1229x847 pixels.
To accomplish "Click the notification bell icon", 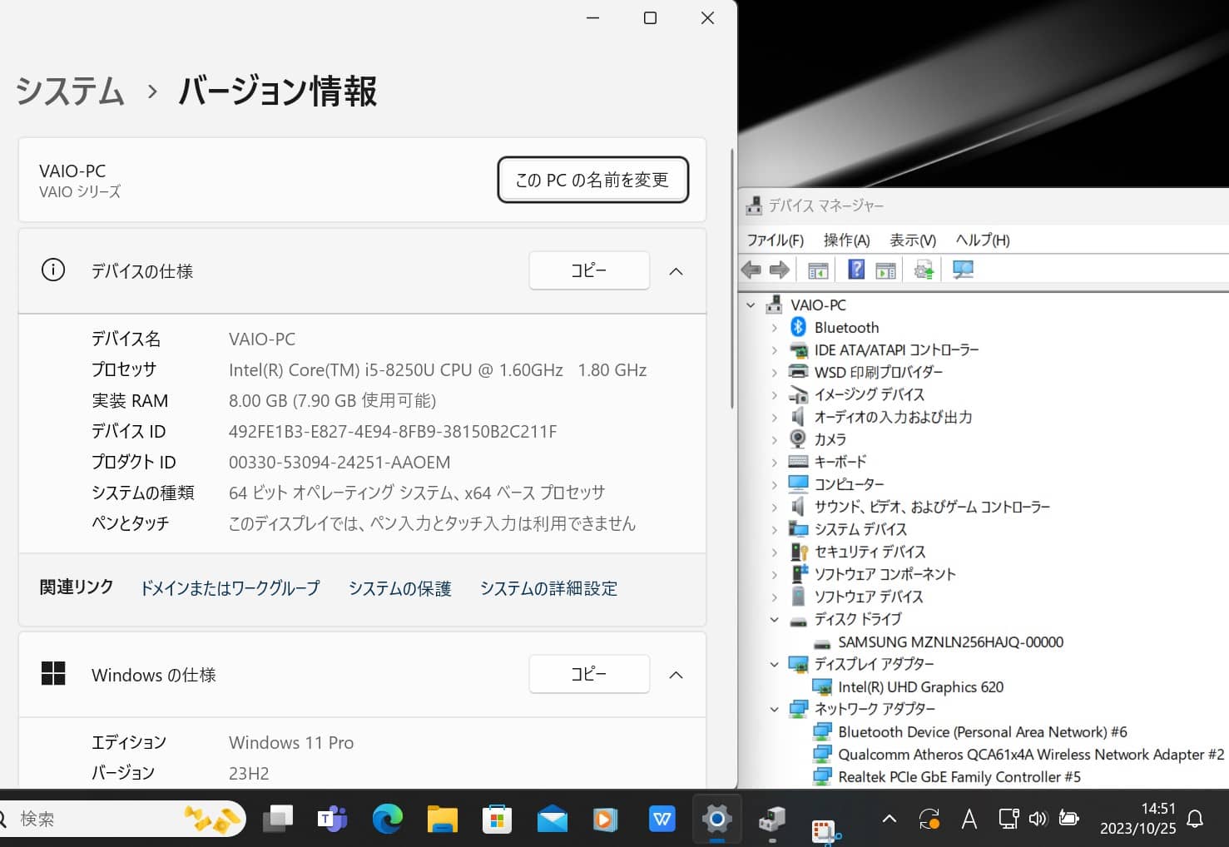I will (x=1195, y=820).
